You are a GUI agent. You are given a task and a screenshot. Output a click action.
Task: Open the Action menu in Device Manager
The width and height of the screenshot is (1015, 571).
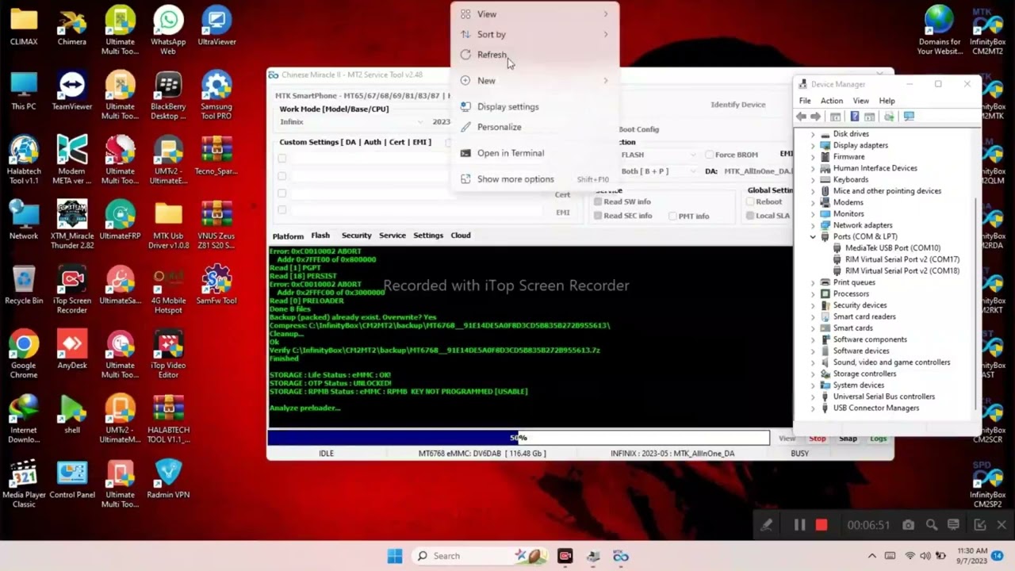[831, 101]
